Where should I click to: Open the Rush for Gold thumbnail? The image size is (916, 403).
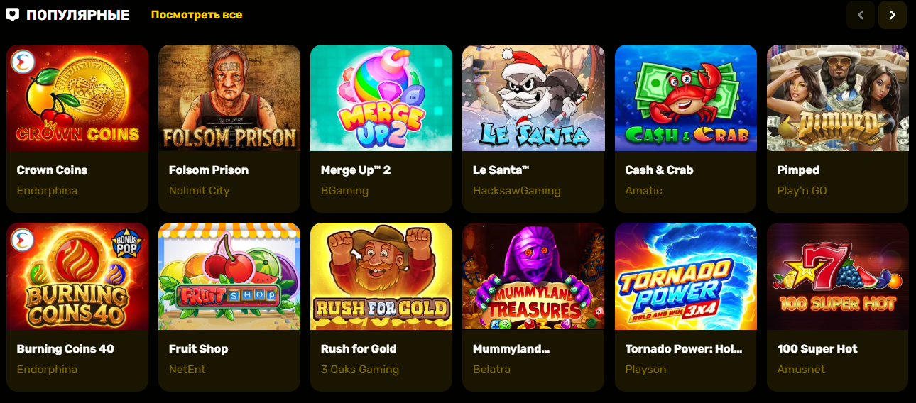381,277
